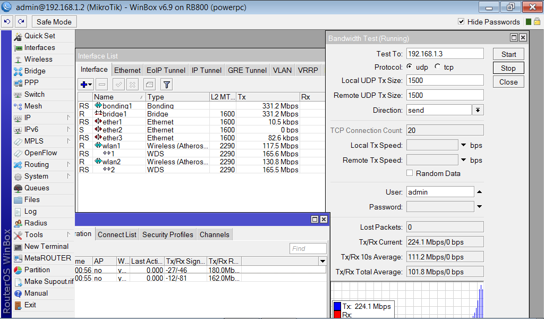This screenshot has width=544, height=319.
Task: Click the Safe Mode button
Action: click(x=54, y=22)
